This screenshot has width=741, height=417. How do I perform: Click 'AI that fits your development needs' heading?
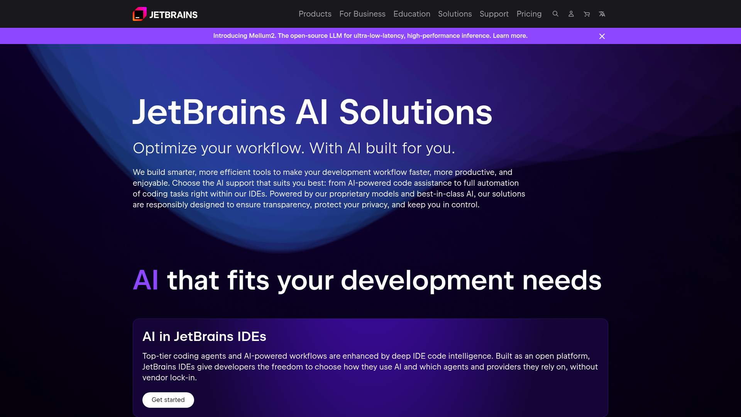[x=367, y=280]
